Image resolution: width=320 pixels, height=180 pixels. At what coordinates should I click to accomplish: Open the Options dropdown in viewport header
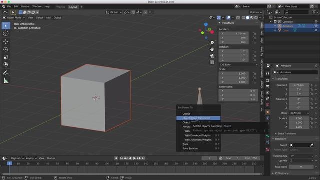tap(256, 12)
